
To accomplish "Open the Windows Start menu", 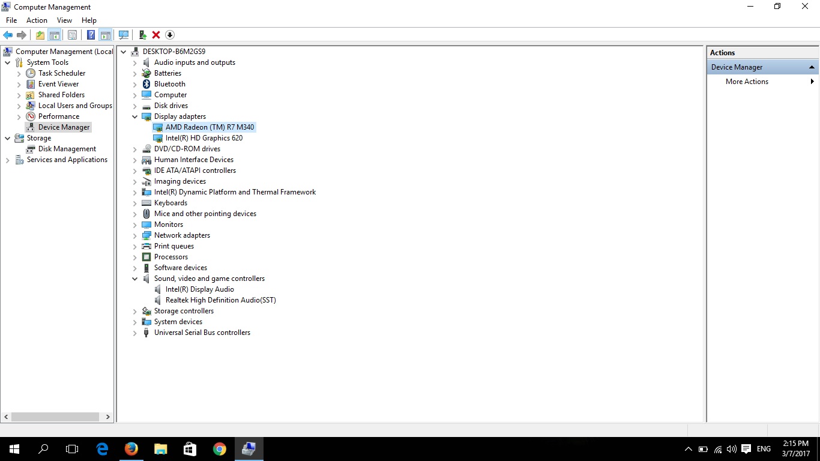I will pyautogui.click(x=14, y=449).
